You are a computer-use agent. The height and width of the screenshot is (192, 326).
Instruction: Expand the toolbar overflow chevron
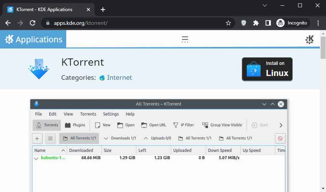coord(281,125)
